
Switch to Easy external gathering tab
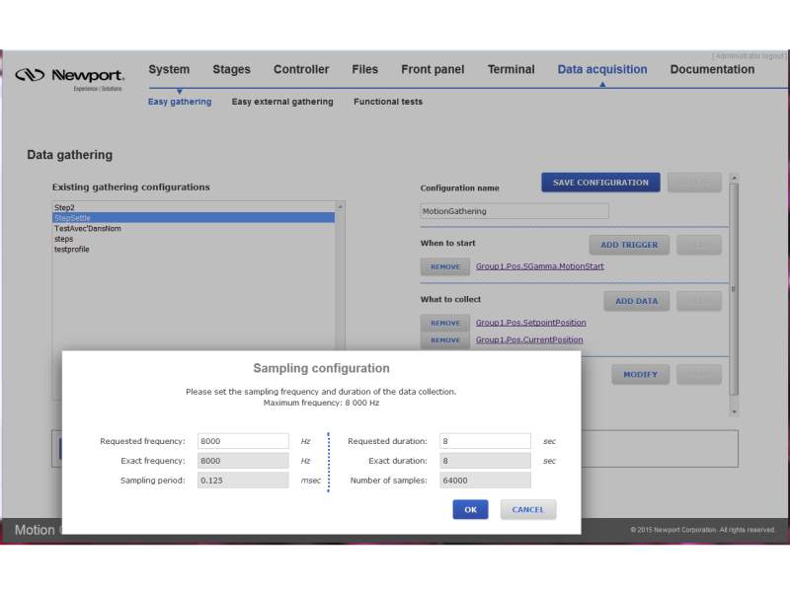tap(282, 102)
